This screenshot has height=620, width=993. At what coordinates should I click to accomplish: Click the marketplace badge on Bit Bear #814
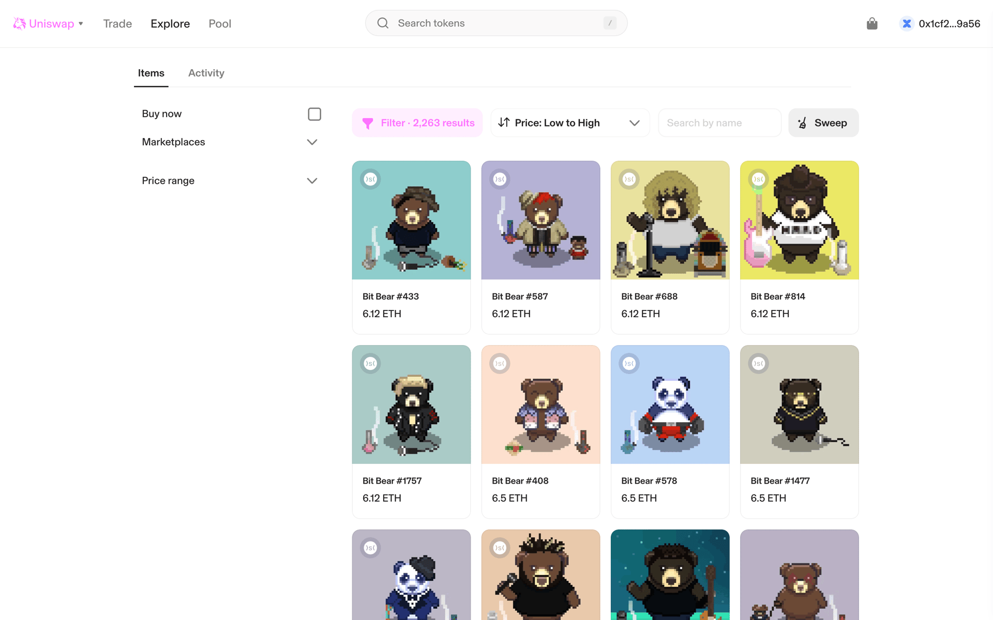(758, 179)
